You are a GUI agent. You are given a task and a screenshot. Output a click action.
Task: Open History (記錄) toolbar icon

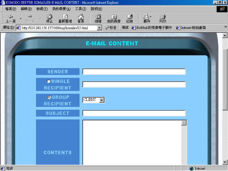pyautogui.click(x=129, y=18)
